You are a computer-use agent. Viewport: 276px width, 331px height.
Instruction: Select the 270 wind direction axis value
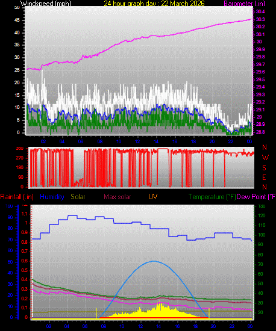(19, 158)
